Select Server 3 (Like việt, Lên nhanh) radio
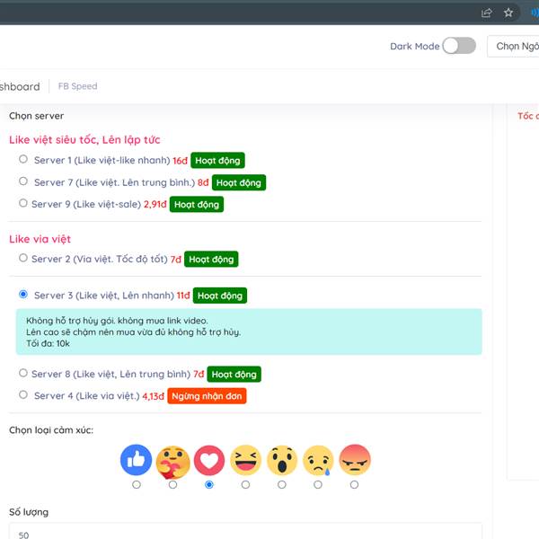 23,295
